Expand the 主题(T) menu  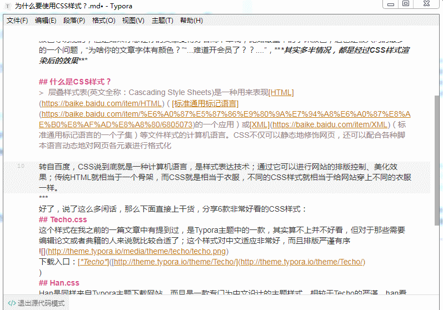pyautogui.click(x=162, y=21)
